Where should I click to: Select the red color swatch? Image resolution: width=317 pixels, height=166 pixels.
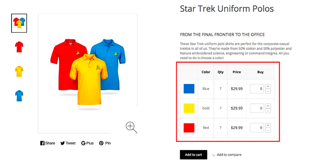click(189, 128)
